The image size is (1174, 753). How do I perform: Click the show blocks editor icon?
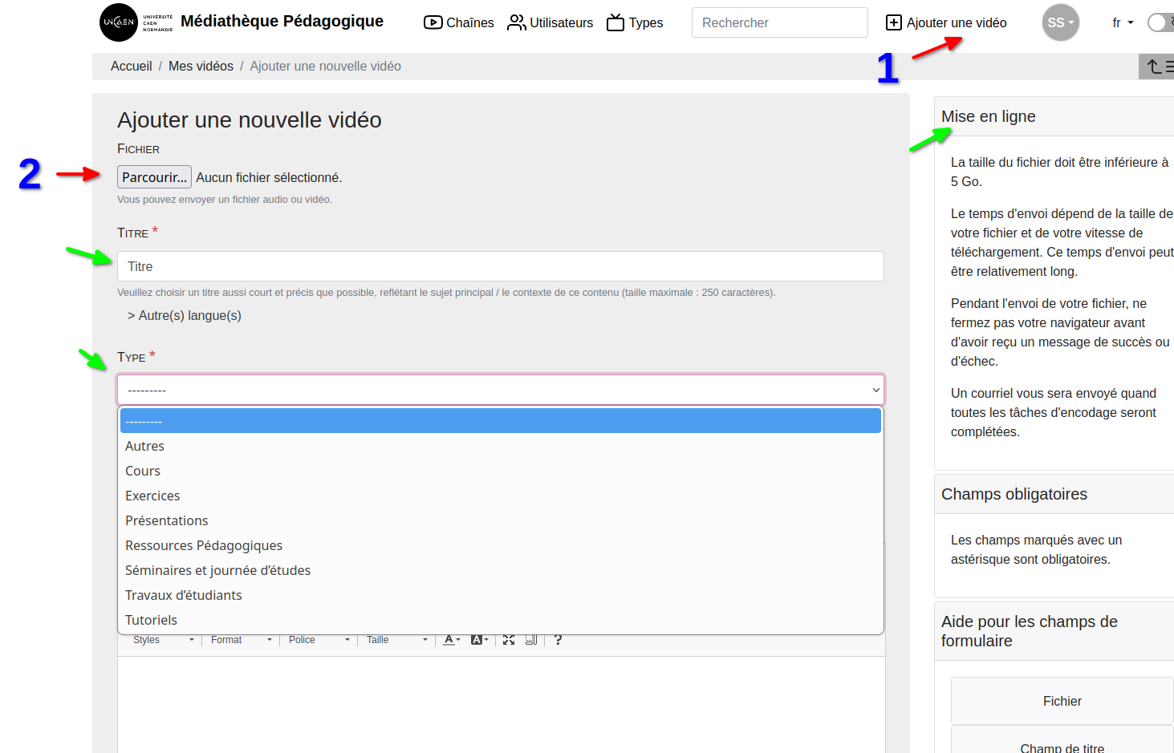click(x=531, y=640)
